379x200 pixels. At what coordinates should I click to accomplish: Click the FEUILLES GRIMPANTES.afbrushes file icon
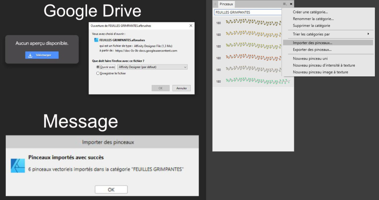(96, 40)
